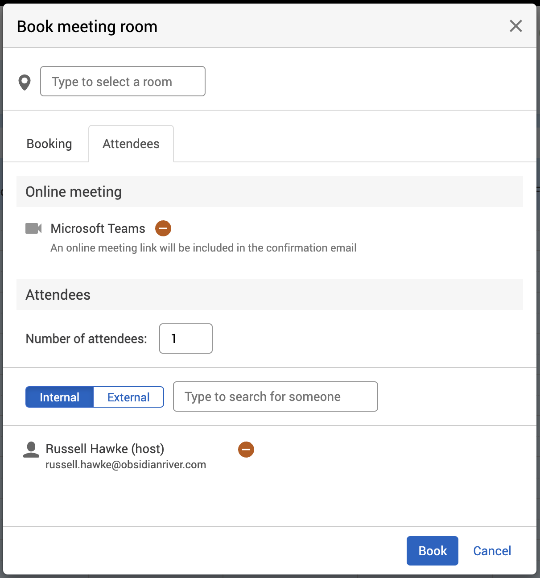Click the search for someone field

point(275,396)
